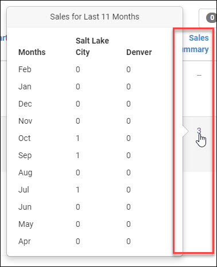The height and width of the screenshot is (267, 217).
Task: Click the sales count link showing 3
Action: pyautogui.click(x=199, y=131)
